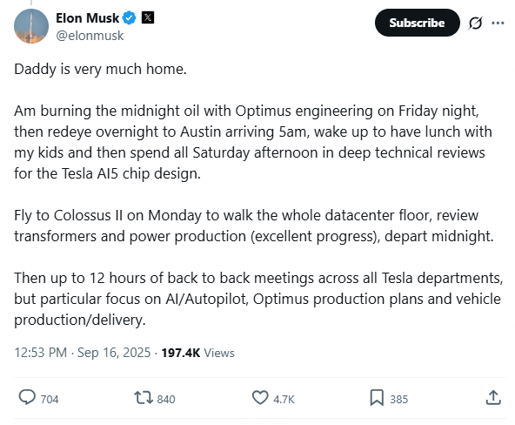
Task: Bookmark the post with the bookmark icon
Action: pos(377,398)
